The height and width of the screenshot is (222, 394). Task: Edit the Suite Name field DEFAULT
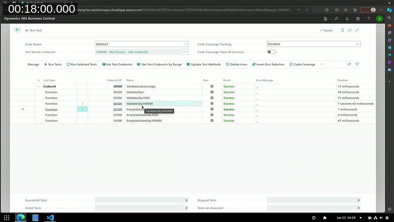pos(138,44)
